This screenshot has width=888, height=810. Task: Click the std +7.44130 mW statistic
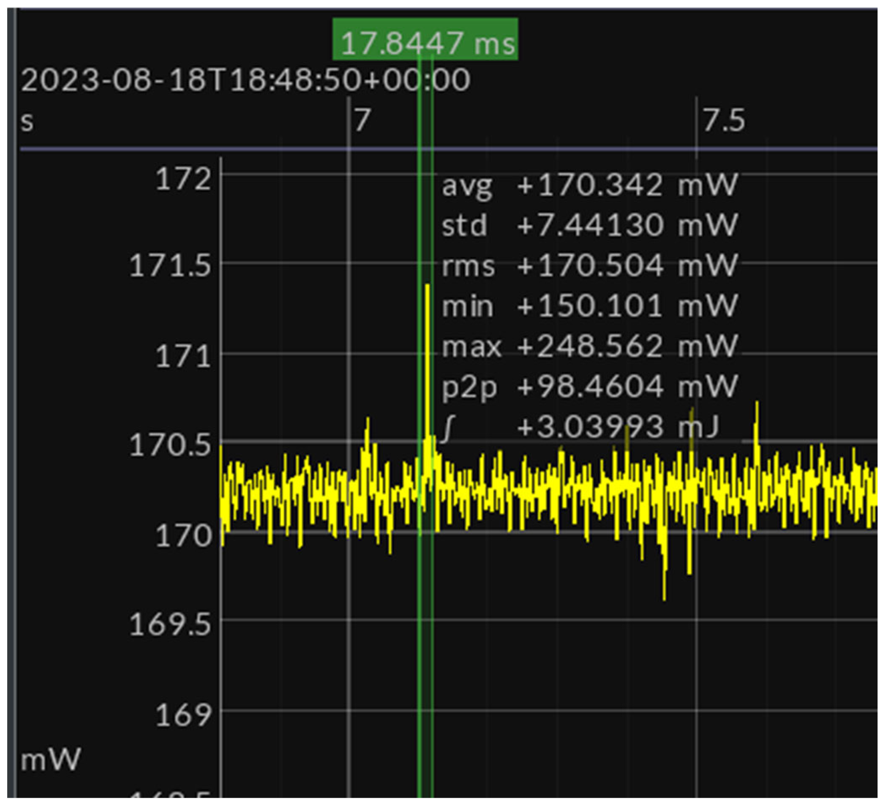tap(589, 225)
